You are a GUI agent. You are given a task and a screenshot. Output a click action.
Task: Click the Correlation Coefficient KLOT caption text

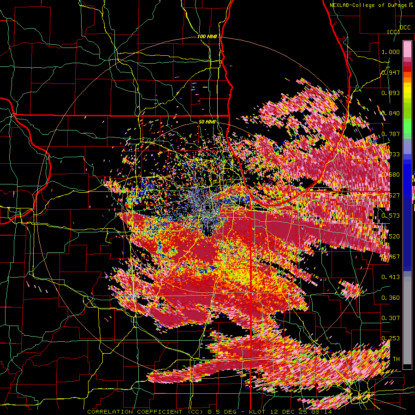pos(209,412)
